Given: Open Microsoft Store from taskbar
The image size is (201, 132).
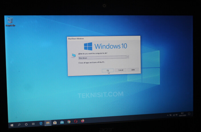Looking at the screenshot, I should click(55, 123).
